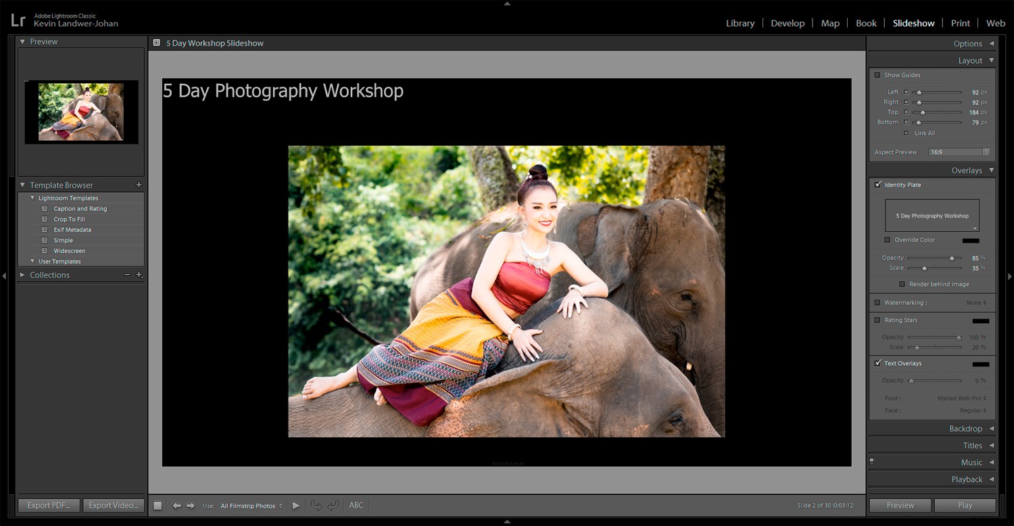Image resolution: width=1014 pixels, height=526 pixels.
Task: Switch to the Develop module
Action: [788, 23]
